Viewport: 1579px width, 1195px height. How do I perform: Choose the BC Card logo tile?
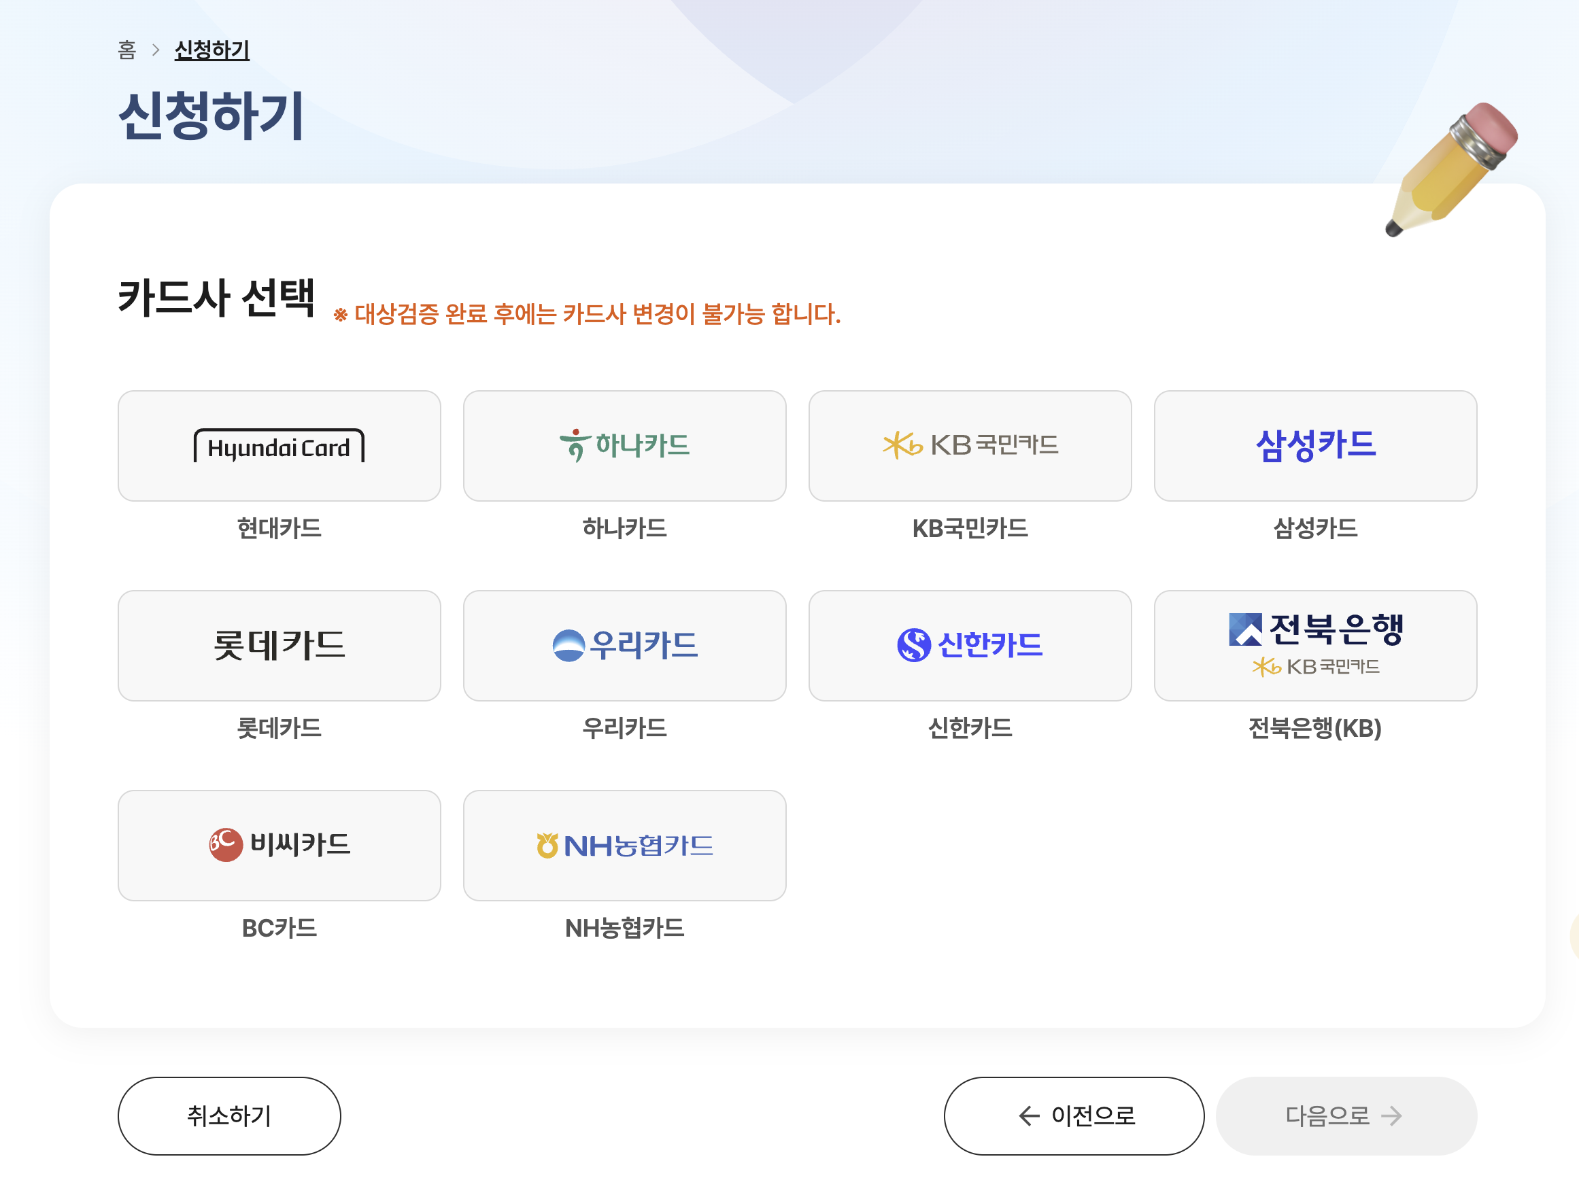(x=279, y=846)
